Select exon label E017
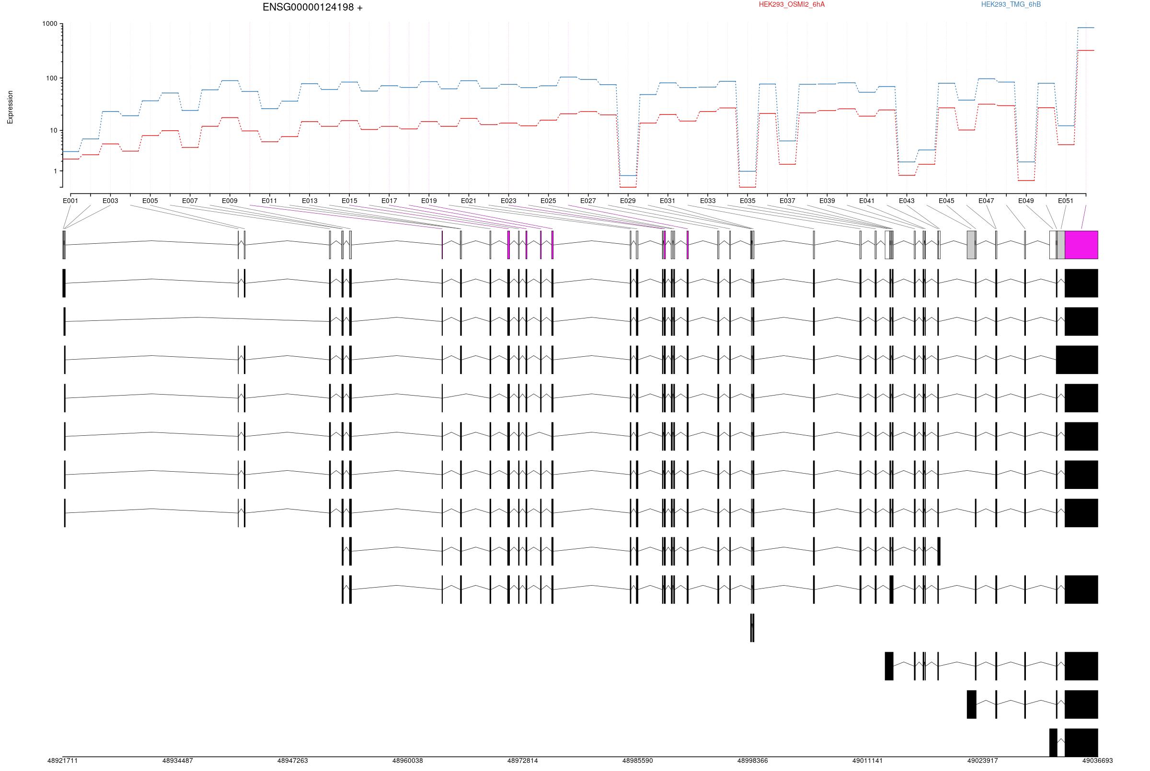The height and width of the screenshot is (771, 1150). click(x=389, y=201)
